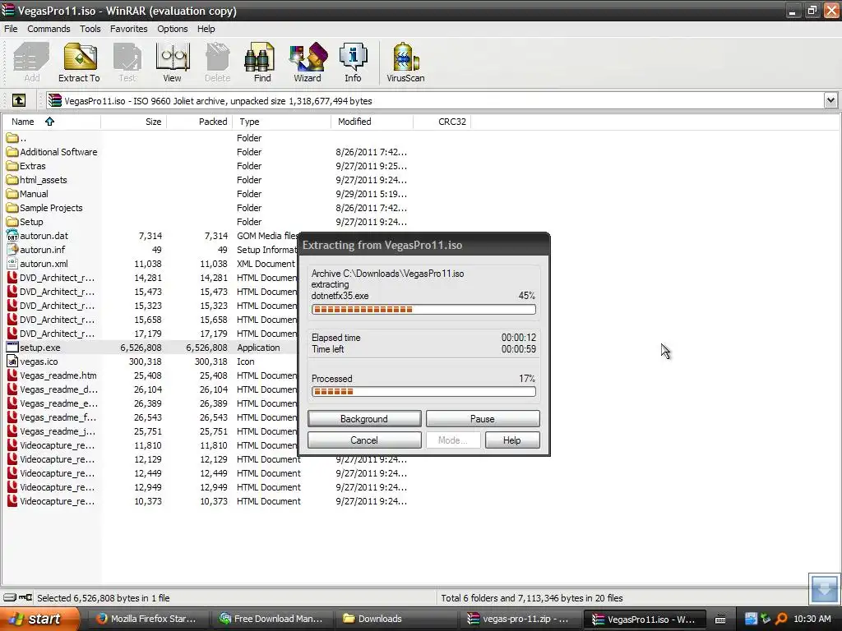The width and height of the screenshot is (842, 631).
Task: Show archive Info
Action: 353,62
